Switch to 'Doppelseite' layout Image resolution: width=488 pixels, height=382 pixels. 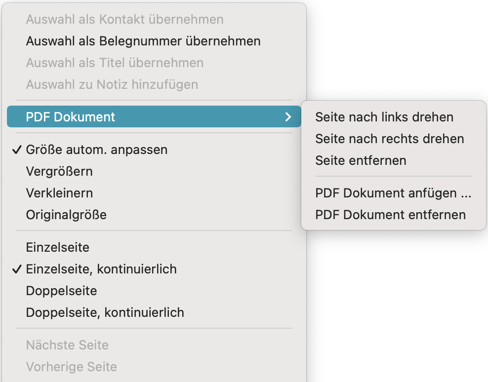(61, 291)
